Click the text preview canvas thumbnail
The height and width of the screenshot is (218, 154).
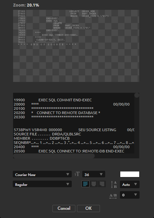click(76, 46)
